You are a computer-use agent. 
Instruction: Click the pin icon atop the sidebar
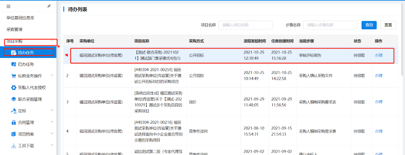tap(49, 6)
